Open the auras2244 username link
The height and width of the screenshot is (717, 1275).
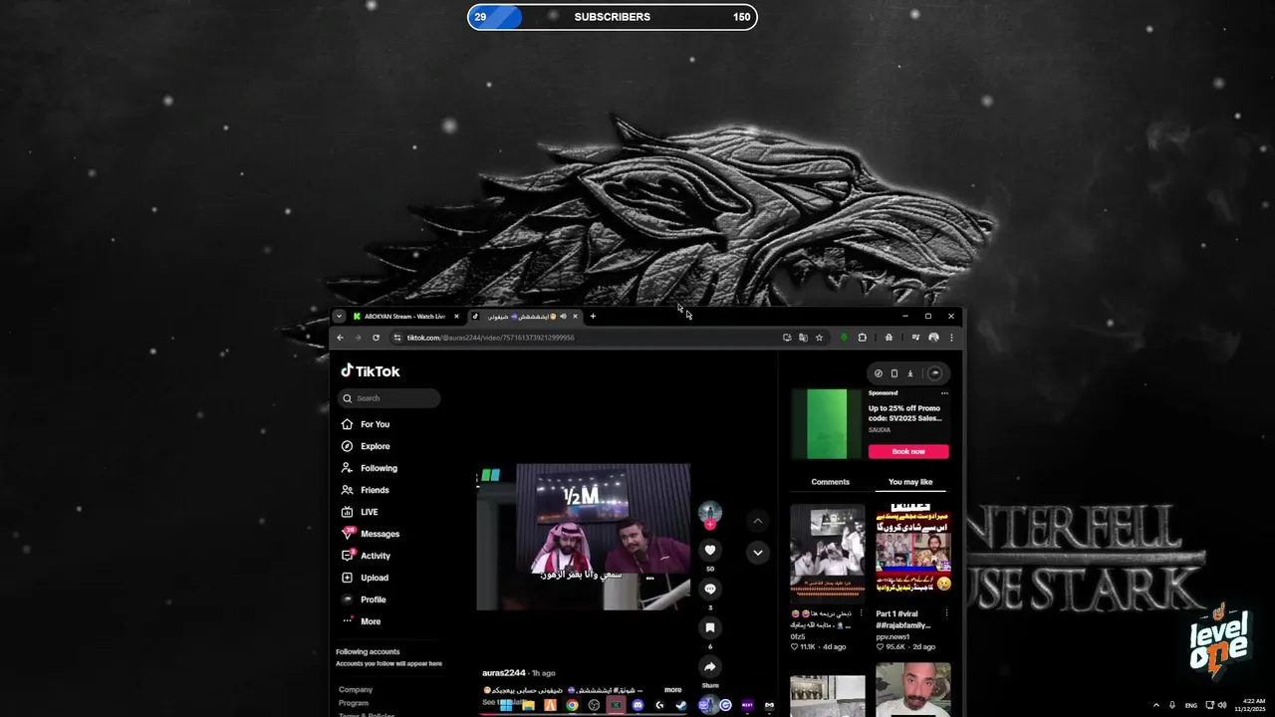click(x=504, y=673)
